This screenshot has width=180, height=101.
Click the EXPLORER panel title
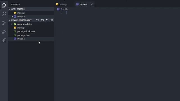click(x=15, y=4)
